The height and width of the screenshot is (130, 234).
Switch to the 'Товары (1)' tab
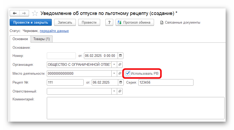click(x=42, y=39)
